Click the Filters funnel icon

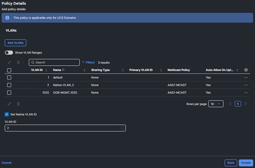point(83,62)
